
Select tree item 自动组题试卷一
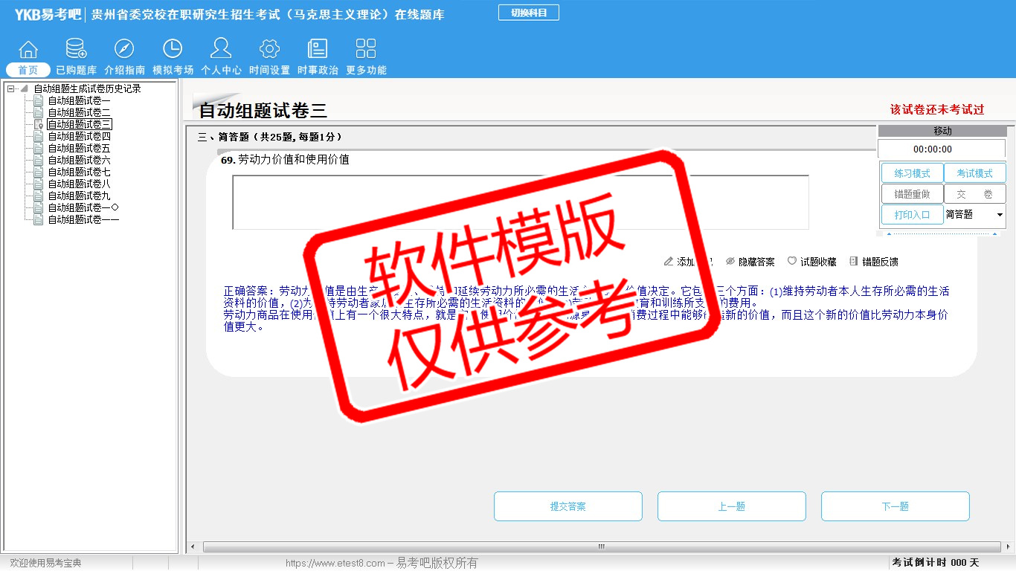[79, 100]
